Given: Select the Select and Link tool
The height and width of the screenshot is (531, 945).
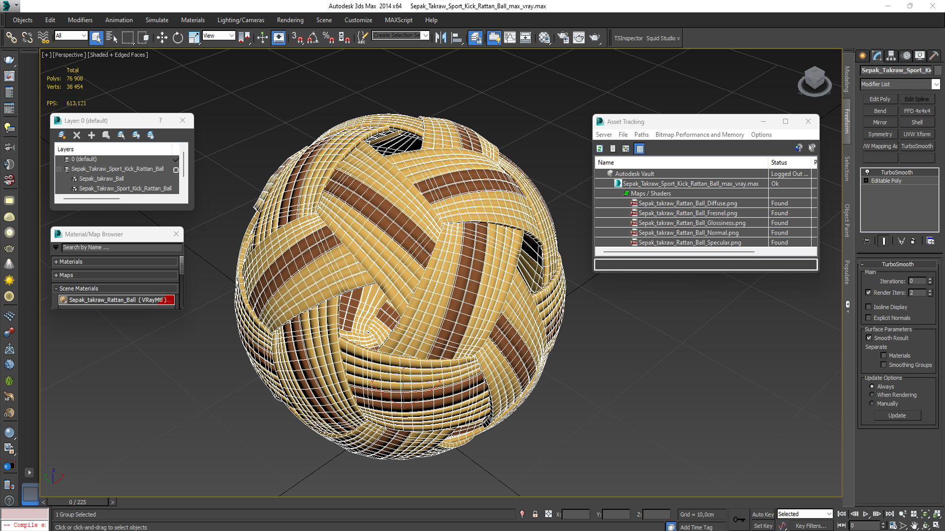Looking at the screenshot, I should [x=11, y=37].
